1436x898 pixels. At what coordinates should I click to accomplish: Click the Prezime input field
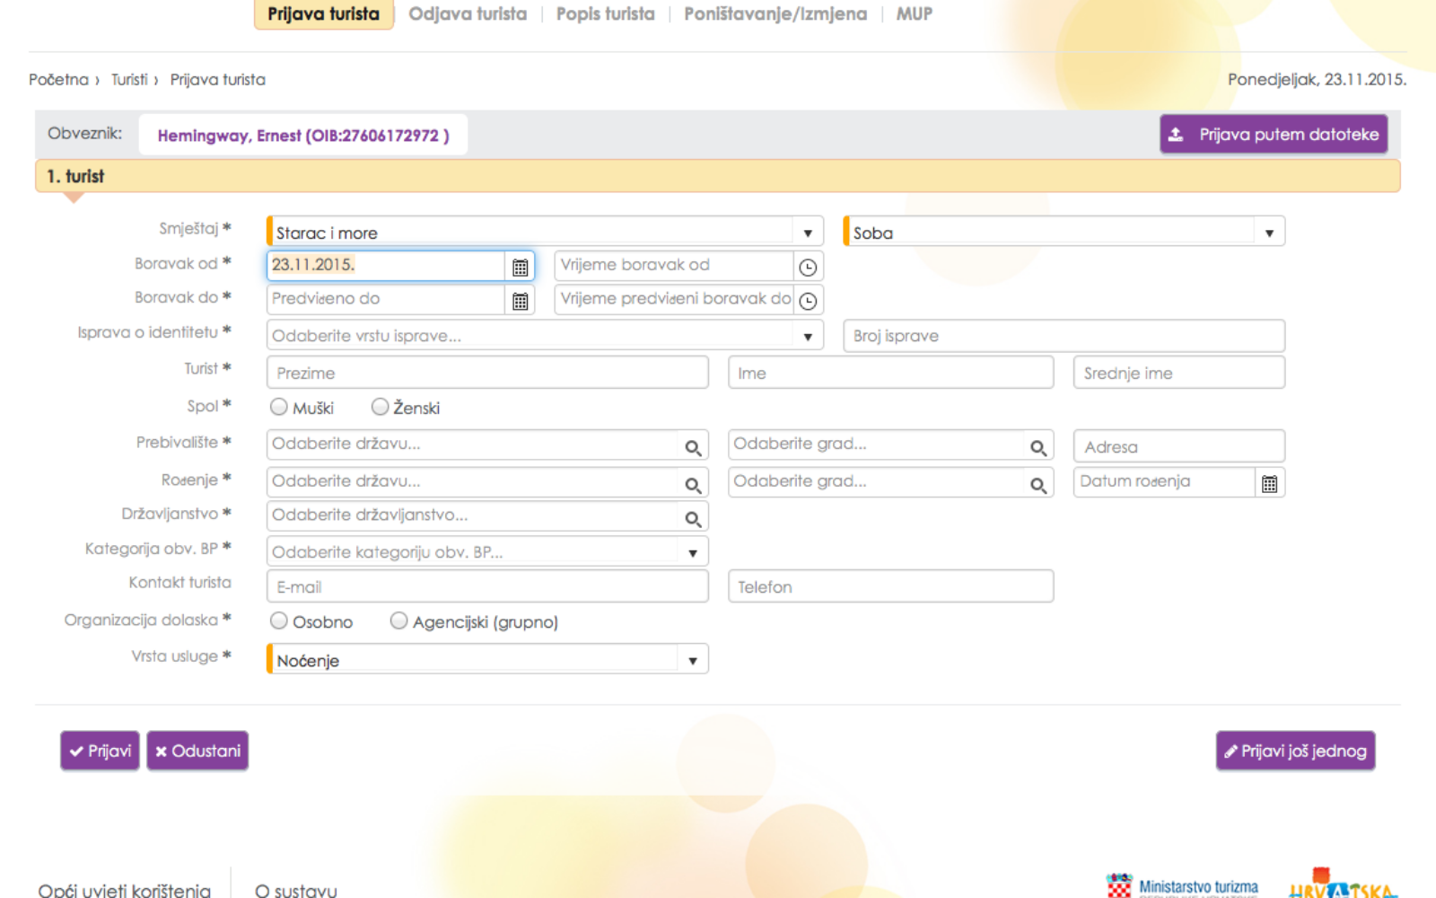tap(487, 373)
